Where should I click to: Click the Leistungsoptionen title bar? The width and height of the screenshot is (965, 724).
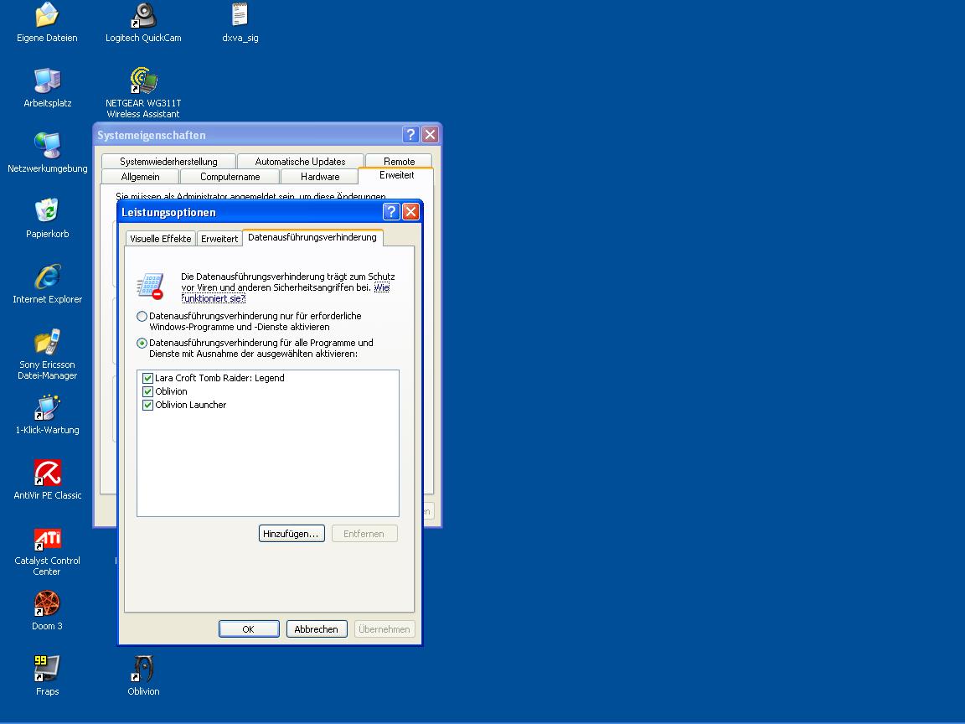[250, 212]
